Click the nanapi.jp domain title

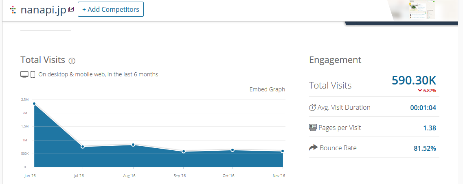[43, 10]
